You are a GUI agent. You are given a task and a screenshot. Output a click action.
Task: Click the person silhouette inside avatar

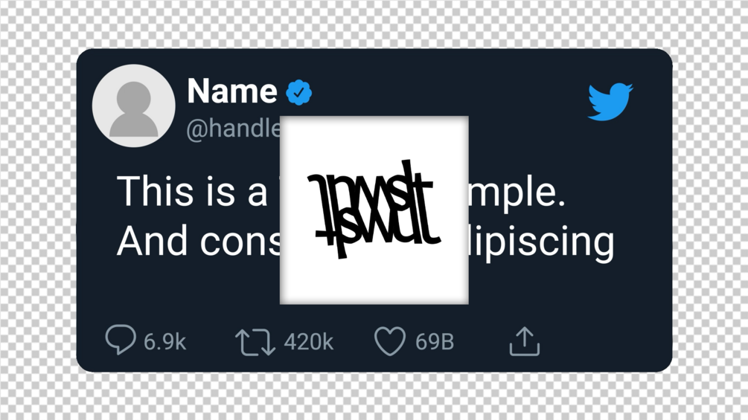133,112
